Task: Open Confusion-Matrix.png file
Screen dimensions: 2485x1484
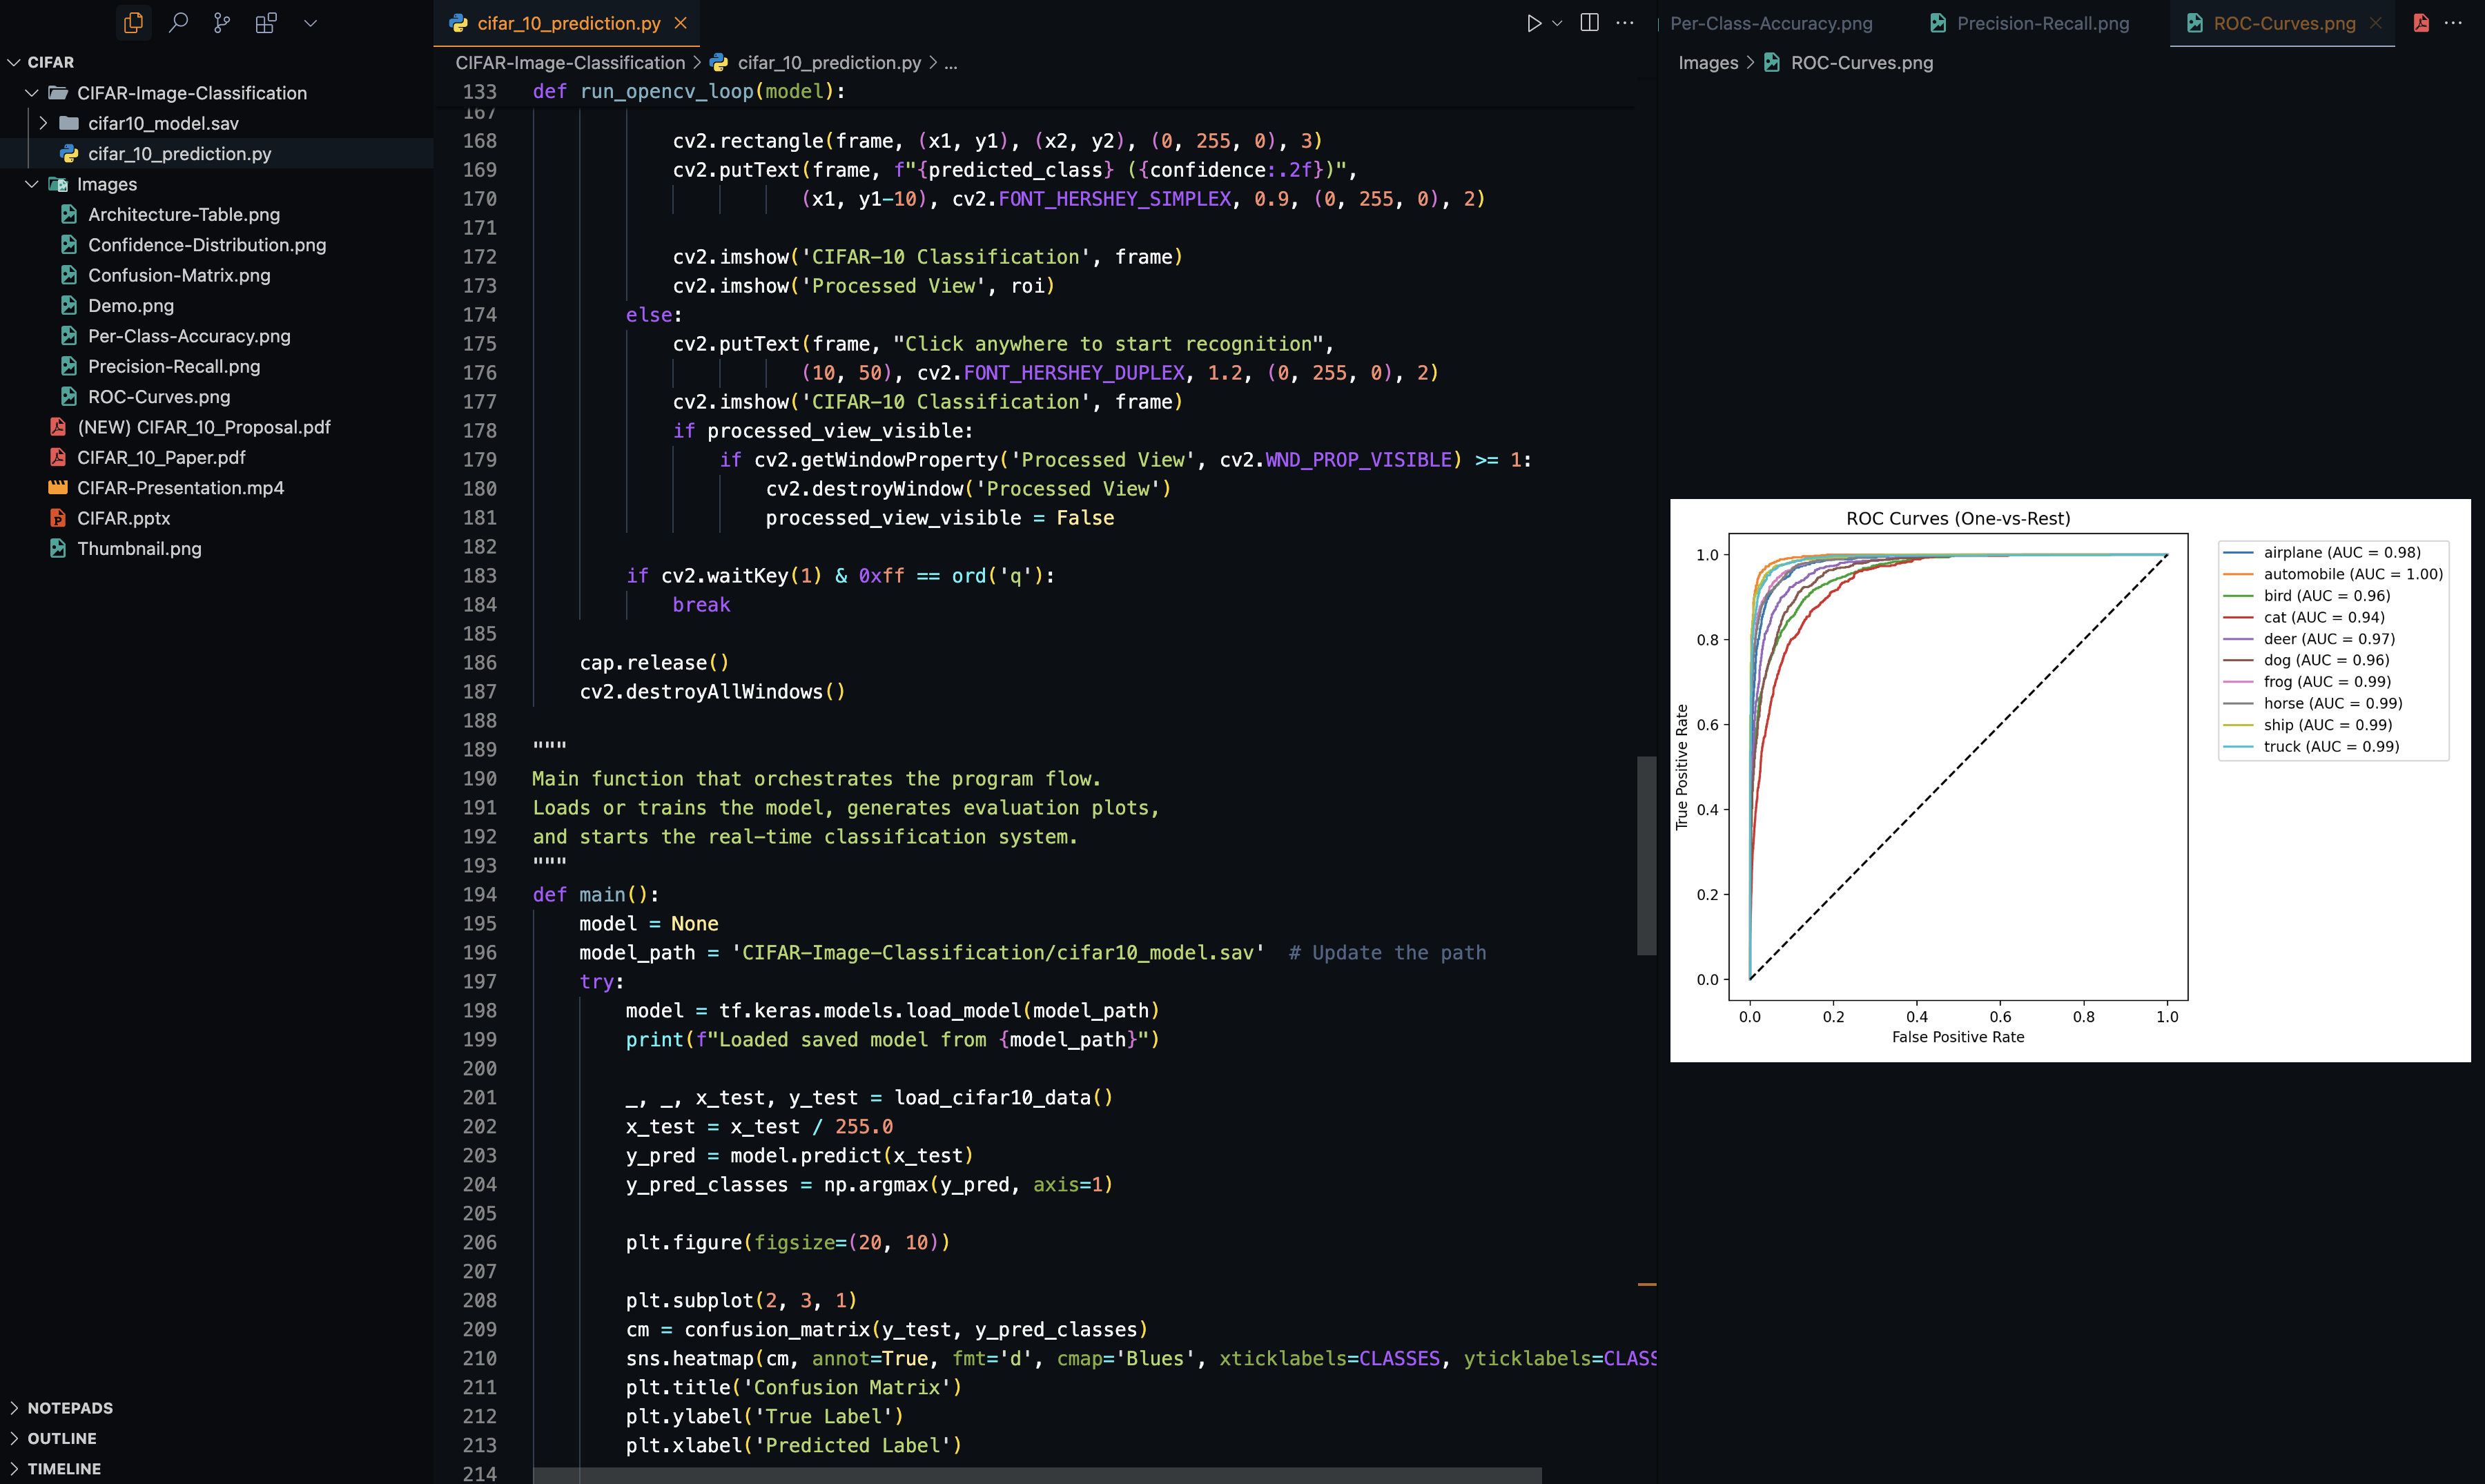Action: pos(179,275)
